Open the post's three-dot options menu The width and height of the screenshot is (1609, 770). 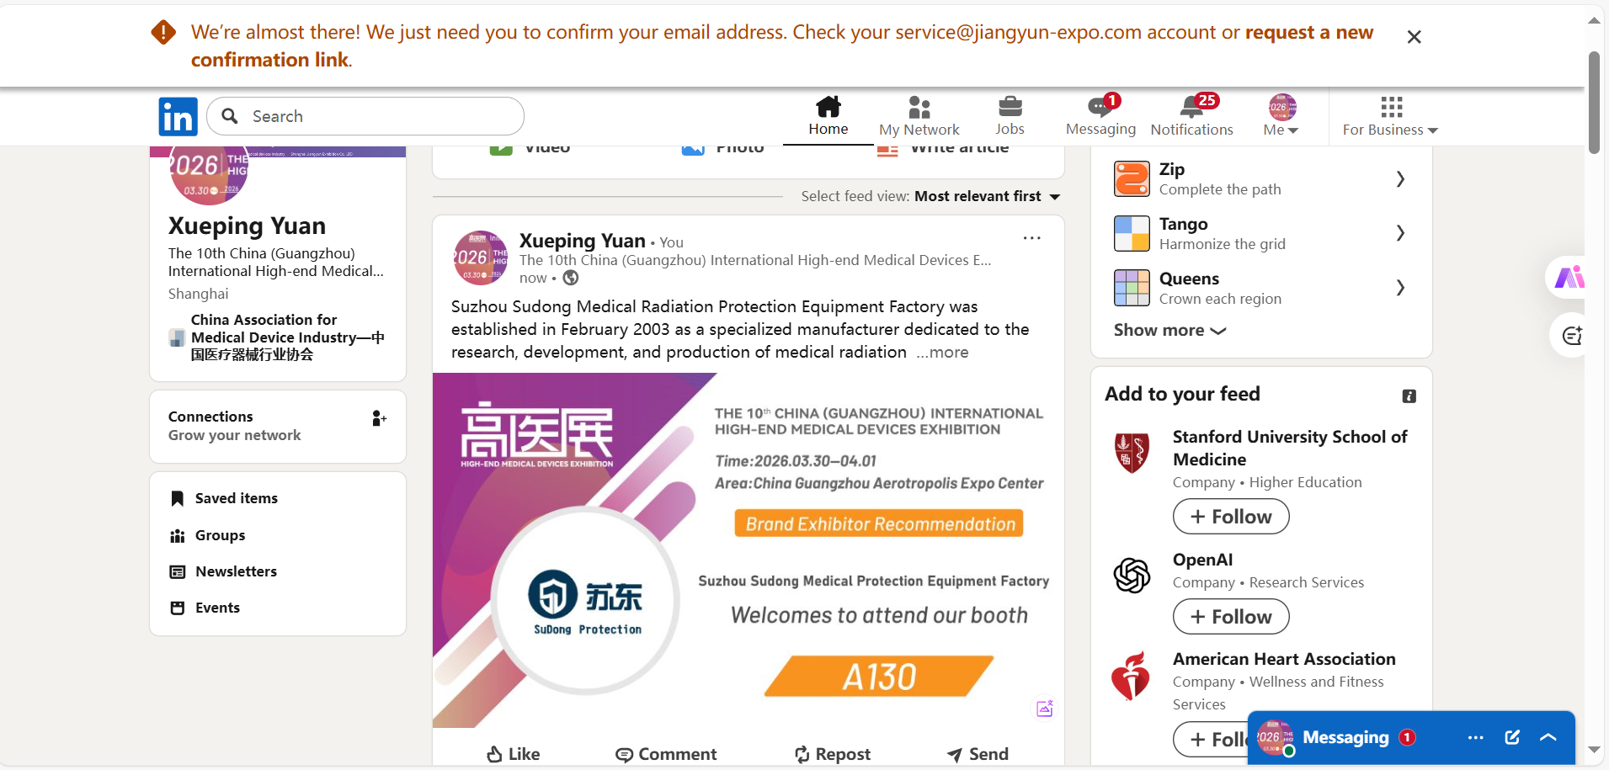pyautogui.click(x=1031, y=238)
